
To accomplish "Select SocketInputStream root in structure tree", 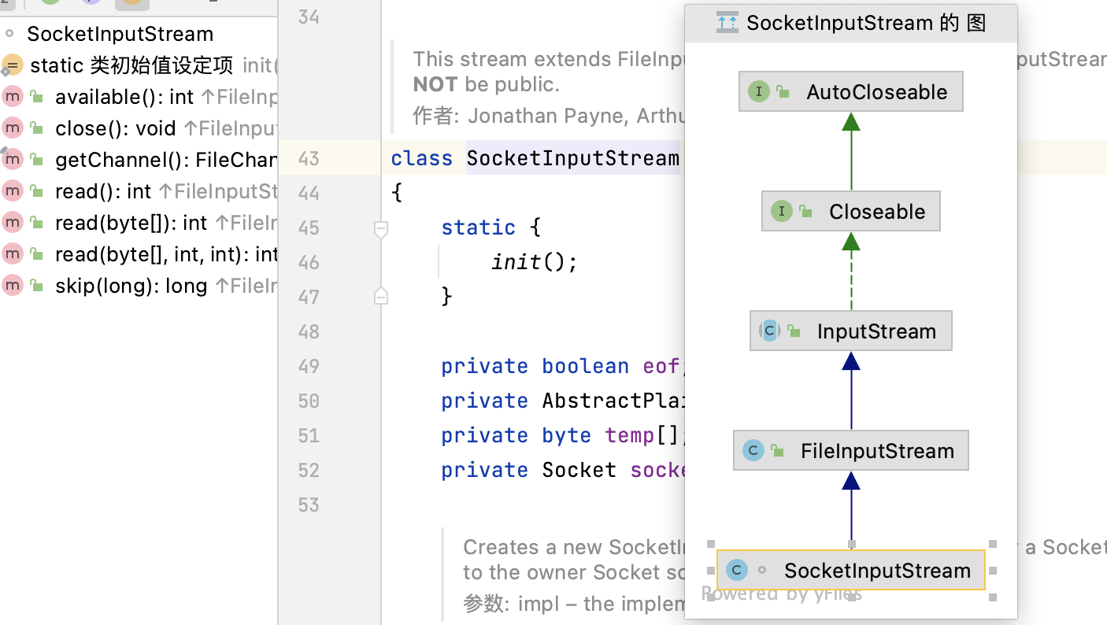I will pyautogui.click(x=120, y=35).
